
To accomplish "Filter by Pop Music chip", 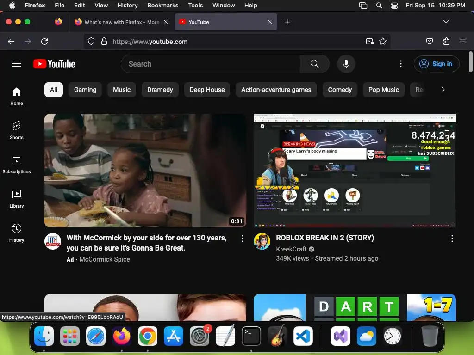I will (384, 90).
